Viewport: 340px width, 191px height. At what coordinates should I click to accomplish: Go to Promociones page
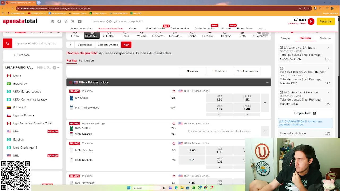(245, 28)
